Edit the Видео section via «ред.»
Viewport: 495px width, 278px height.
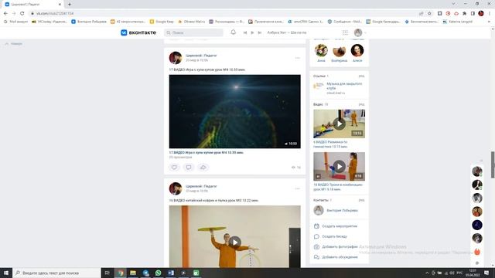click(361, 104)
